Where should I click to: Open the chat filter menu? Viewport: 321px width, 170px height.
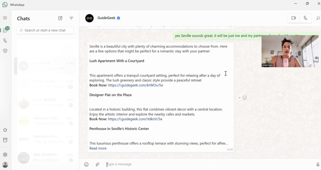[71, 18]
